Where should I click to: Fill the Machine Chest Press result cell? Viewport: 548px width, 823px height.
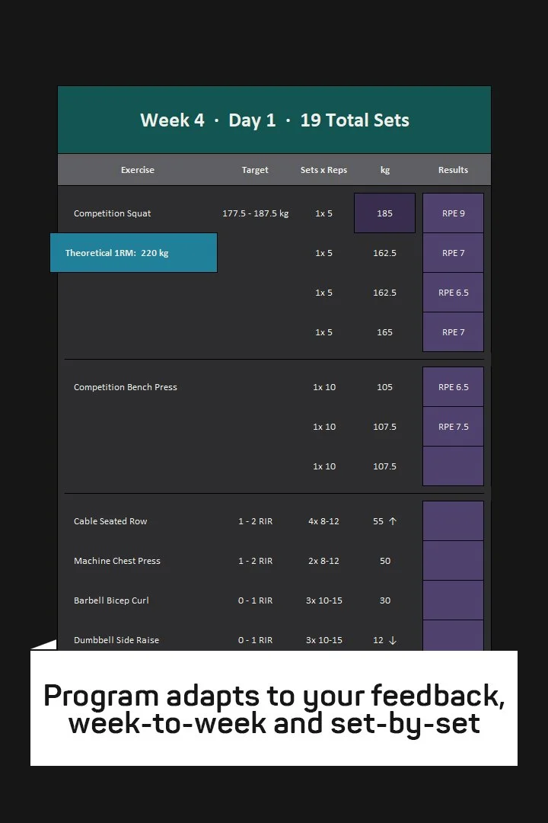453,561
